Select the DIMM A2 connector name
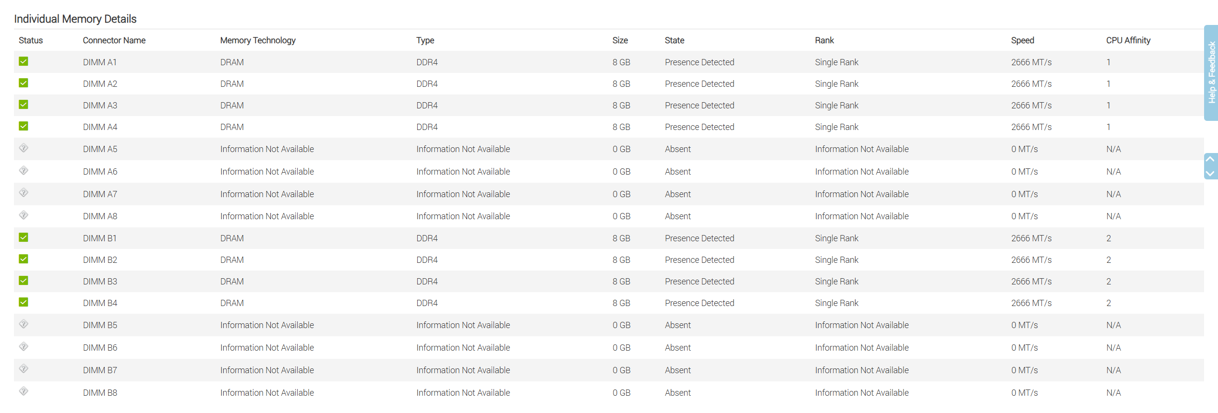 click(100, 84)
